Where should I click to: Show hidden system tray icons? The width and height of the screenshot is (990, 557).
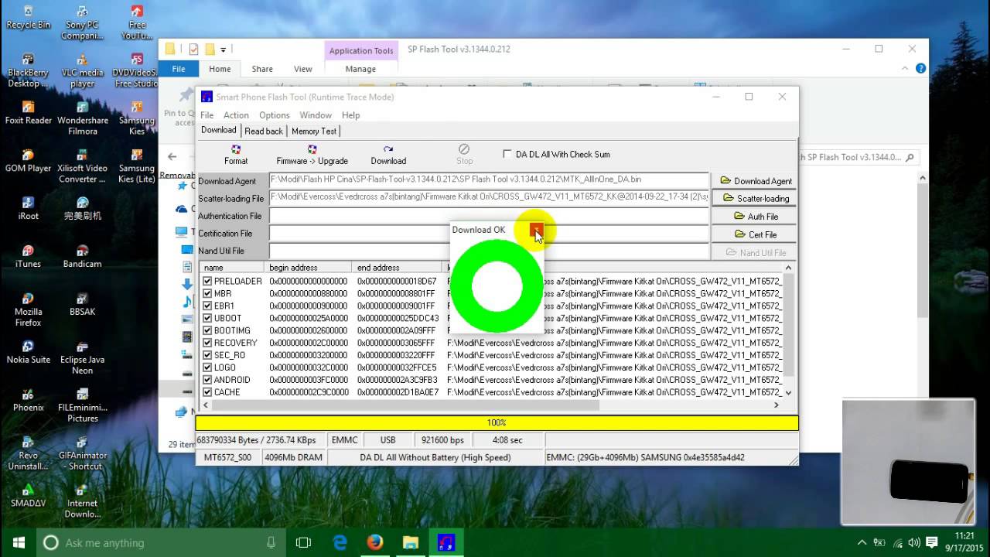pos(862,542)
